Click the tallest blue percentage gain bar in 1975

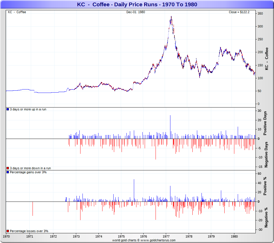click(134, 190)
